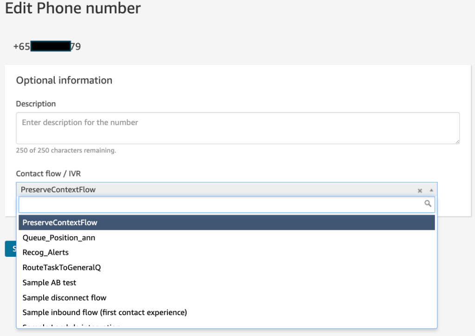
Task: Click the Contact flow / IVR selected value box
Action: pos(213,190)
